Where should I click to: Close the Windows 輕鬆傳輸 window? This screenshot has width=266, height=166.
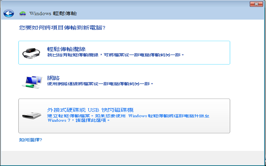(256, 4)
